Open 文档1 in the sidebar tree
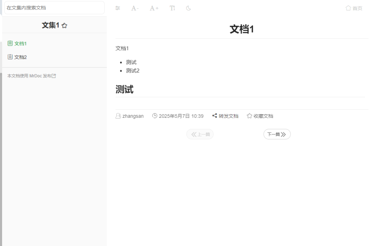The image size is (378, 246). point(17,44)
